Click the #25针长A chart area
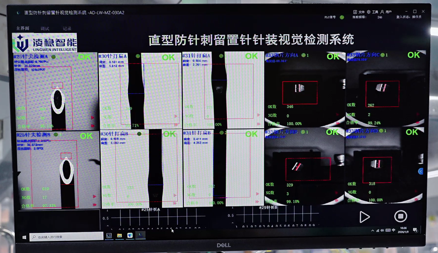438x253 pixels. (x=158, y=218)
